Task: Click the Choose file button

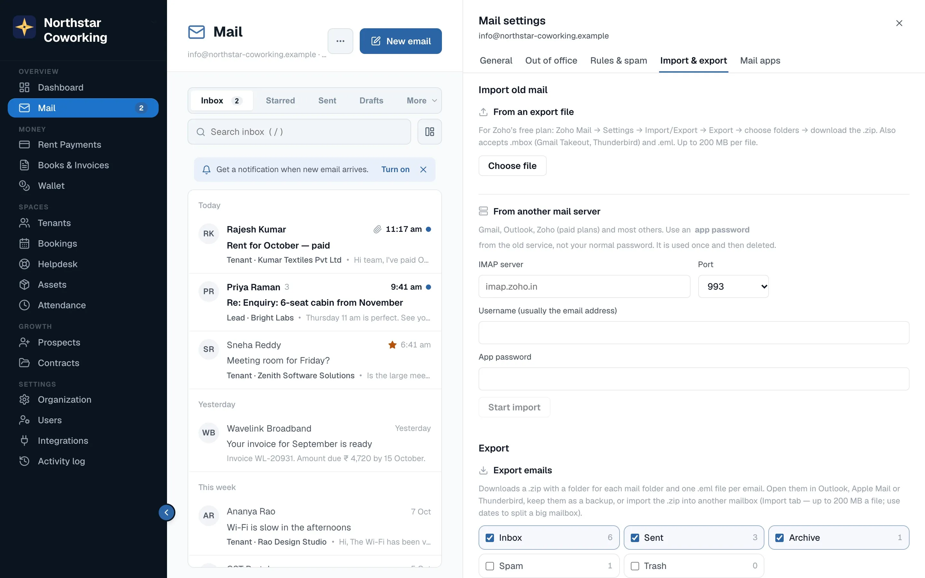Action: (x=512, y=166)
